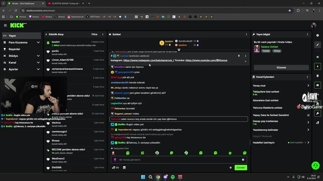This screenshot has width=323, height=181.
Task: Open chat settings gear icon
Action: click(x=230, y=168)
